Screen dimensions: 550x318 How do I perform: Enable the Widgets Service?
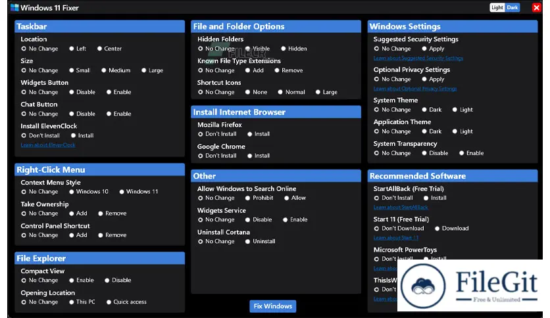pos(295,219)
